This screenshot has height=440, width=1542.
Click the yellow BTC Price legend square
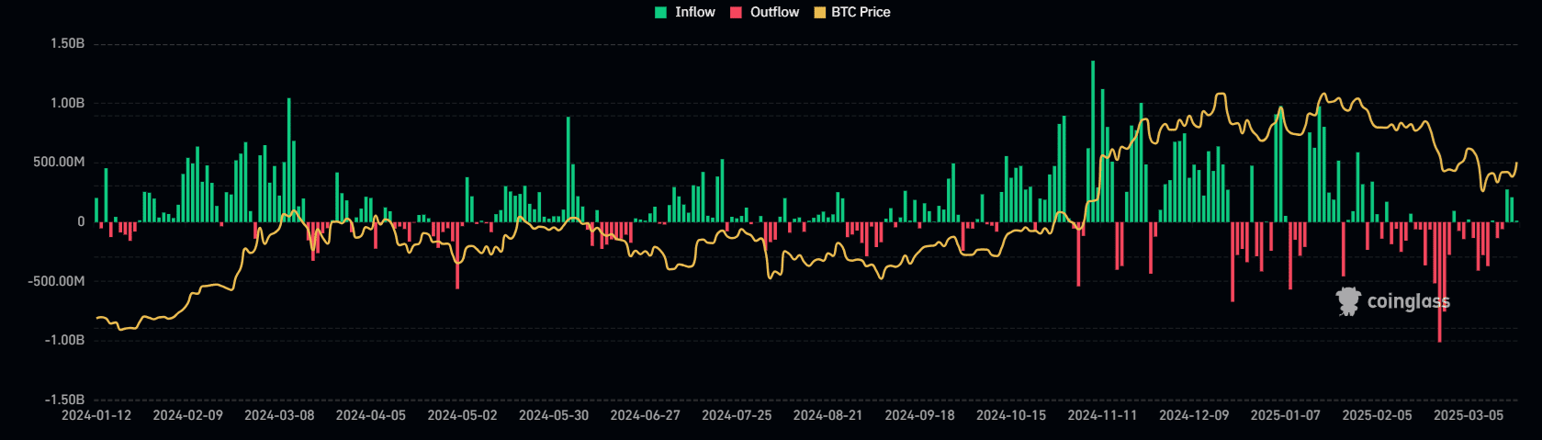(819, 13)
